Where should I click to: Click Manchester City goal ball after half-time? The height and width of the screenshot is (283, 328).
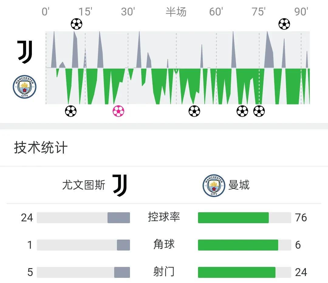coord(194,111)
